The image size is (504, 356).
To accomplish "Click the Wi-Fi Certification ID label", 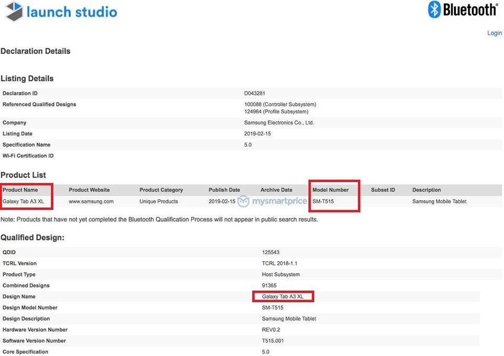I will coord(28,155).
